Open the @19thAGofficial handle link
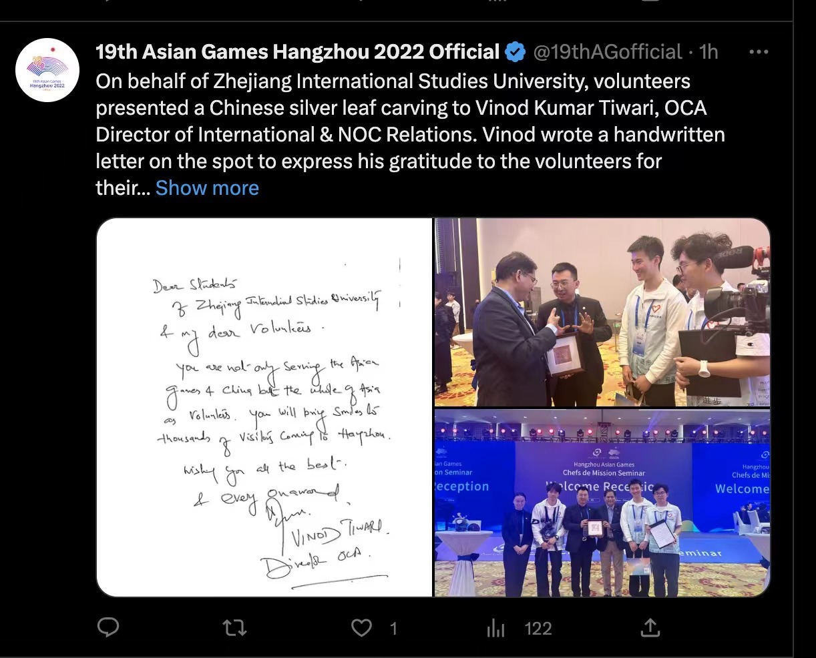This screenshot has height=658, width=816. point(607,51)
